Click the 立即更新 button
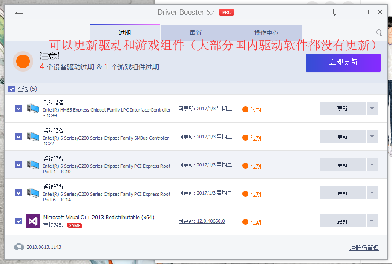 pyautogui.click(x=343, y=63)
